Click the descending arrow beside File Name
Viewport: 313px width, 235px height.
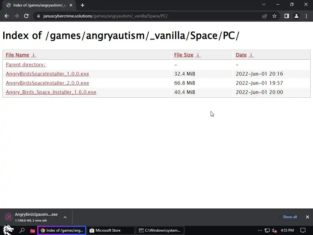click(x=34, y=55)
